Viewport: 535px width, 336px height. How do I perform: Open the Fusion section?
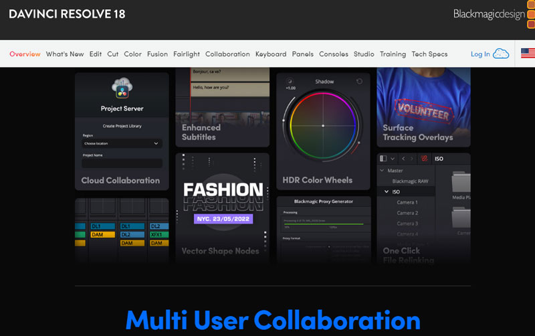point(157,54)
